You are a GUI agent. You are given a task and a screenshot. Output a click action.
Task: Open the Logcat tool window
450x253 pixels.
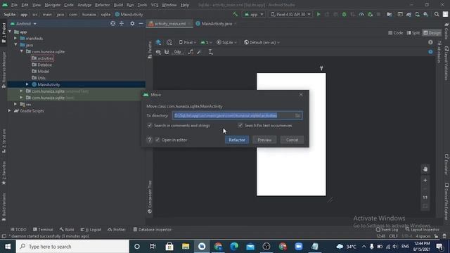pyautogui.click(x=91, y=230)
